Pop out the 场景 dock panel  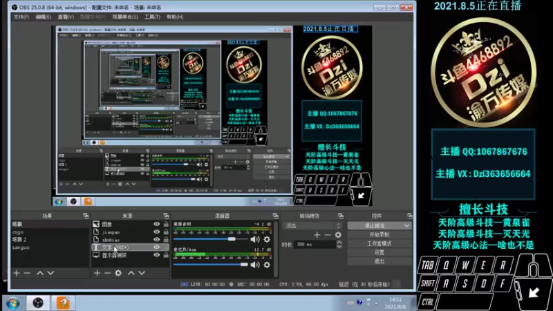86,216
